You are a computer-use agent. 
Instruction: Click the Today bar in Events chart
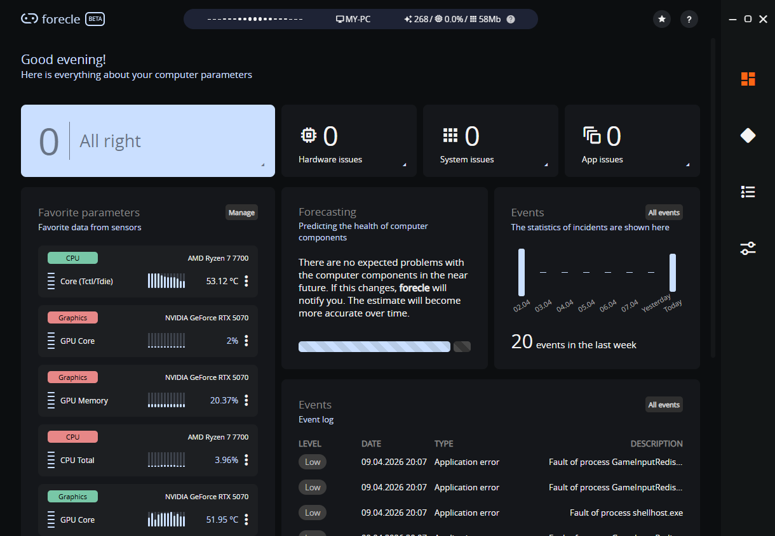tap(673, 273)
